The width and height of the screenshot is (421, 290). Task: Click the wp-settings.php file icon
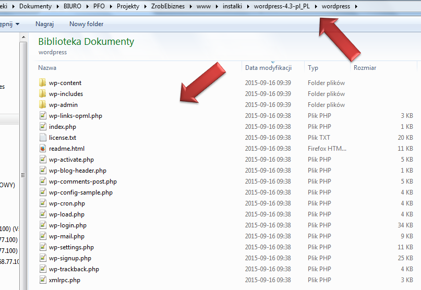point(43,247)
